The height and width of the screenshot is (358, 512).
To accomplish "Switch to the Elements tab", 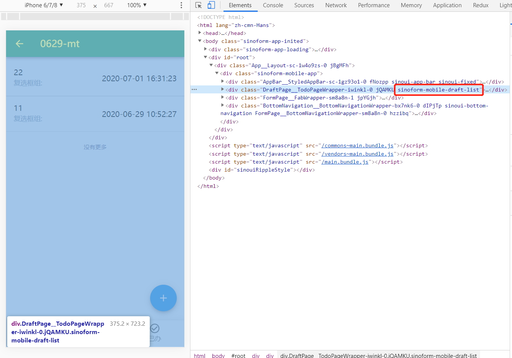I will tap(240, 5).
